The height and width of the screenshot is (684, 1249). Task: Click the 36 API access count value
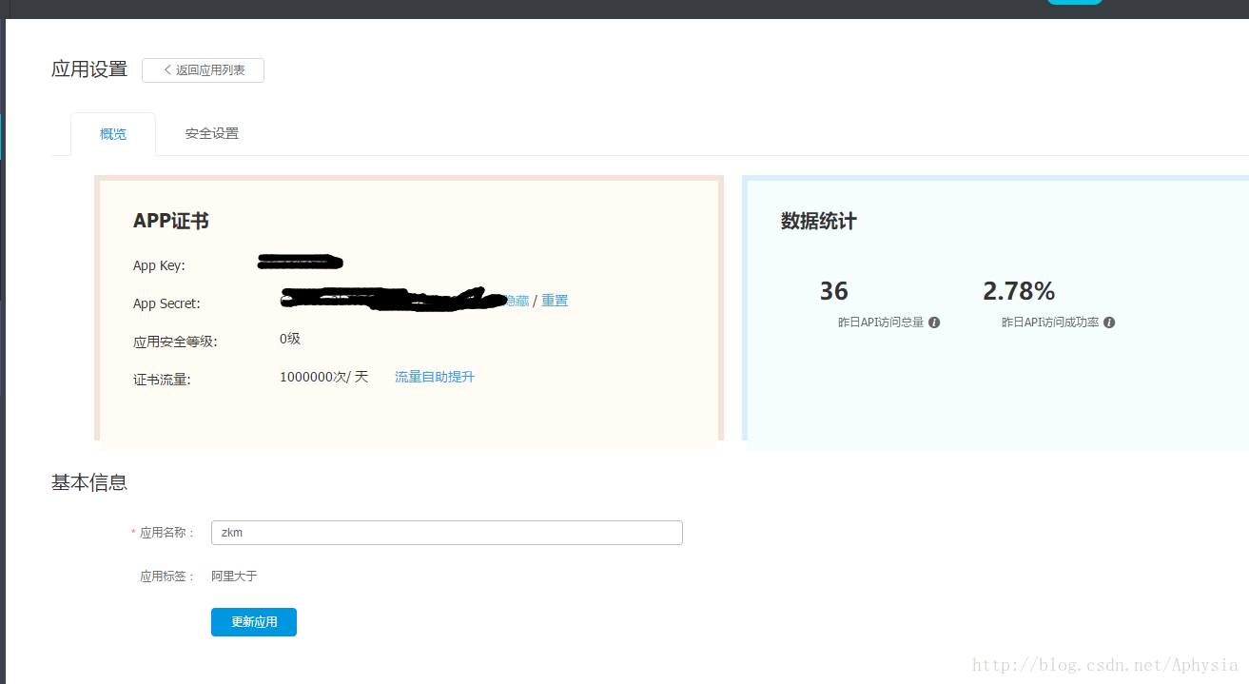click(834, 291)
